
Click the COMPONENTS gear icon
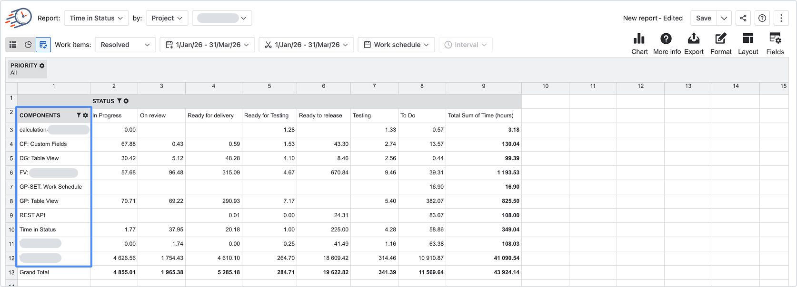(x=85, y=115)
